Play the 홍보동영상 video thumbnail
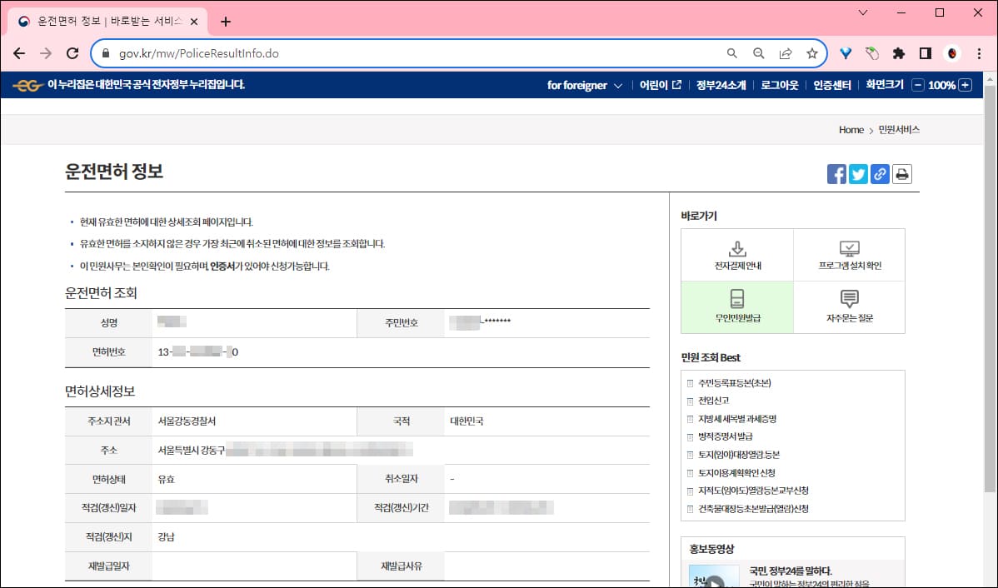Image resolution: width=998 pixels, height=588 pixels. pyautogui.click(x=714, y=576)
